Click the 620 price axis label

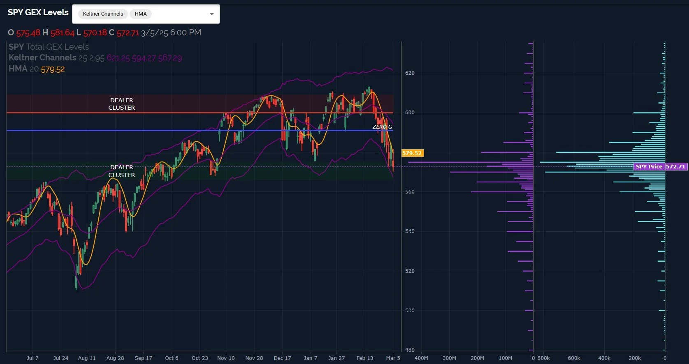410,73
